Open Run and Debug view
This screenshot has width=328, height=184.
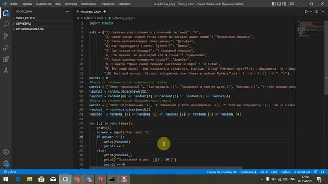click(x=6, y=48)
